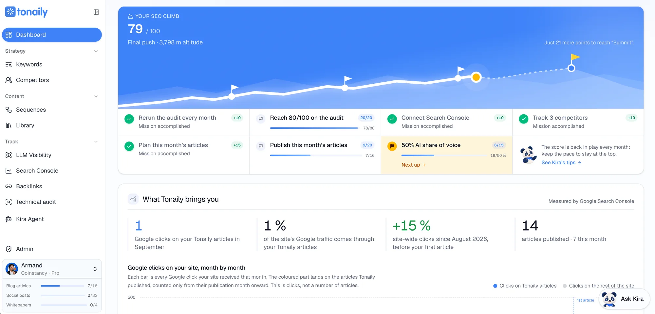This screenshot has height=314, width=655.
Task: Click the Kira Agent icon
Action: [x=9, y=219]
